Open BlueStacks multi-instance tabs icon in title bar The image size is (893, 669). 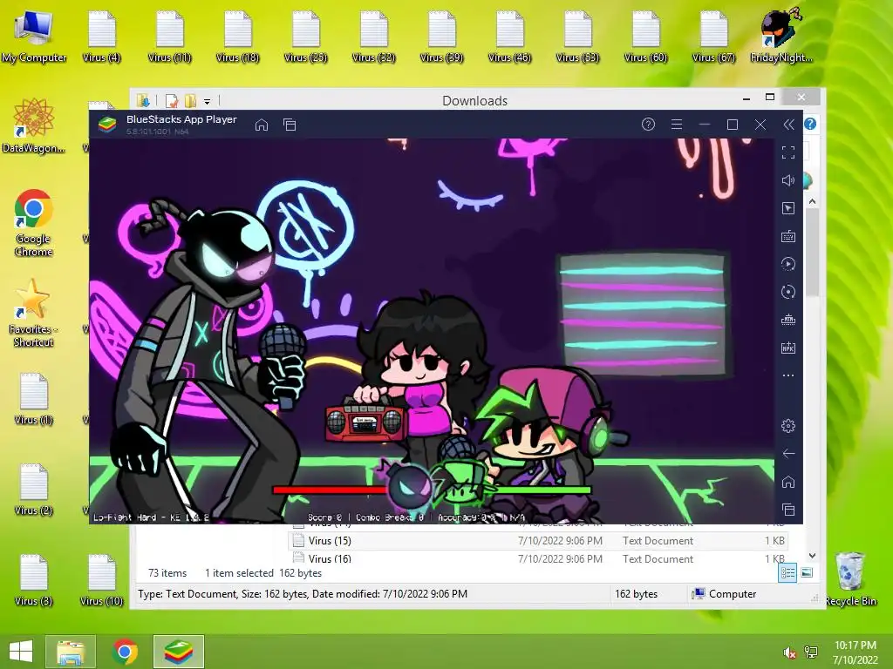pyautogui.click(x=290, y=125)
